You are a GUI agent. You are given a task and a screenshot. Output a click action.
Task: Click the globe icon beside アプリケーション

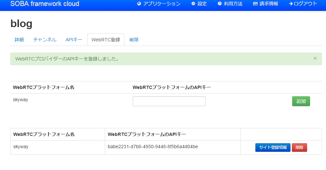pos(139,4)
